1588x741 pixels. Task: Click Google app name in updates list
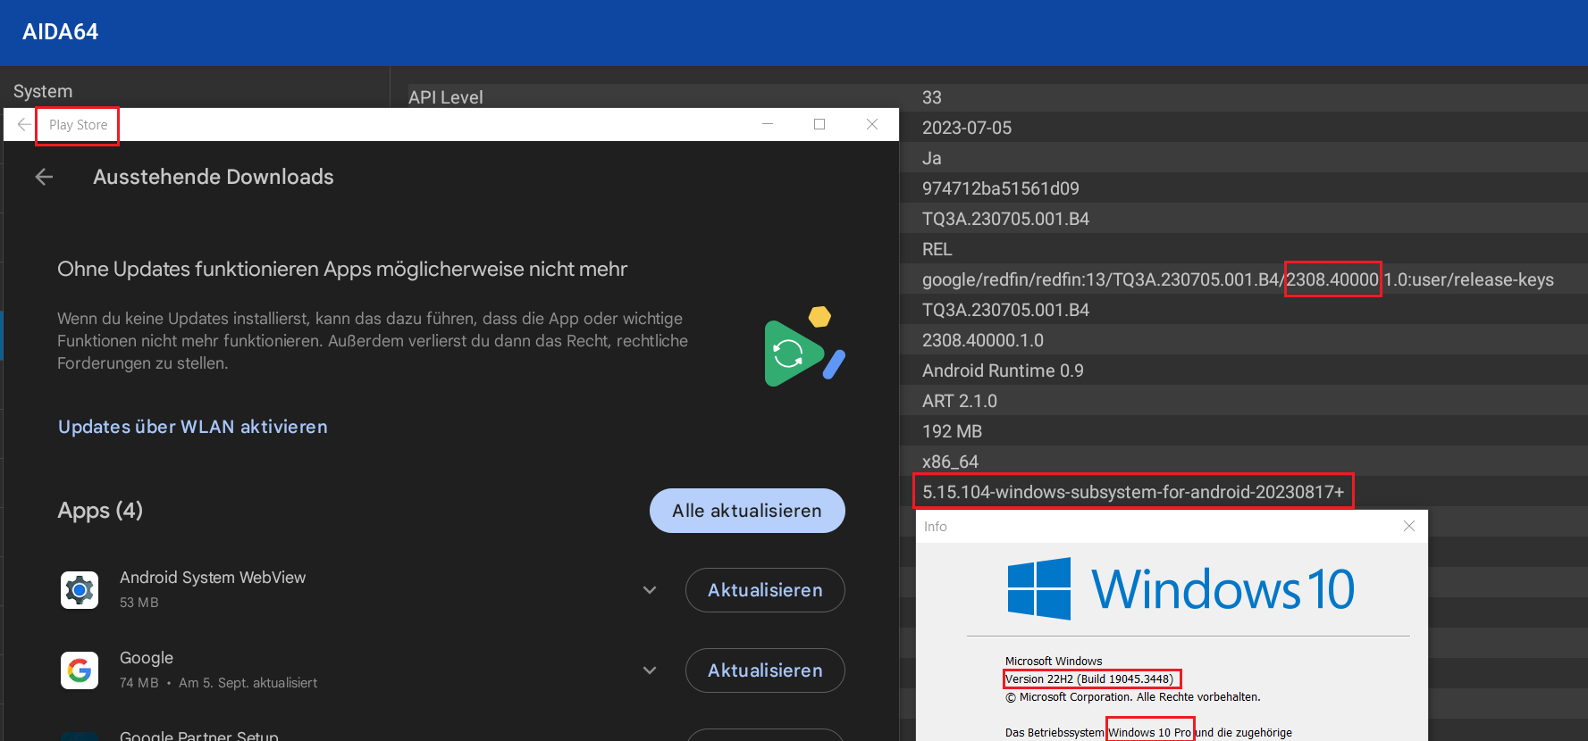[x=147, y=658]
